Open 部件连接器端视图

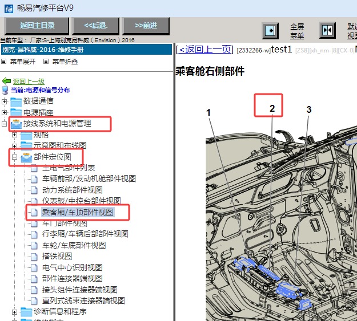point(72,278)
